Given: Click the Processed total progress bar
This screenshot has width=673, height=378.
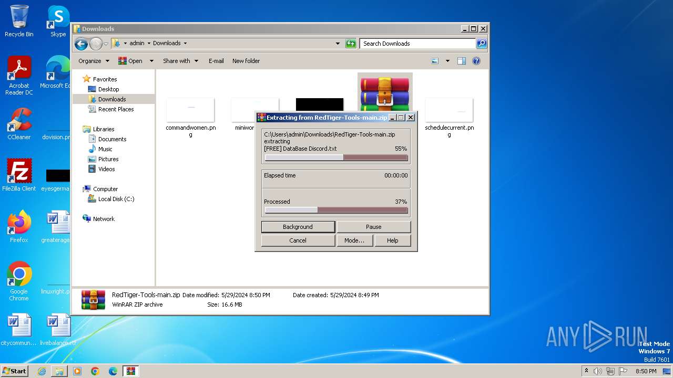Looking at the screenshot, I should pos(336,210).
